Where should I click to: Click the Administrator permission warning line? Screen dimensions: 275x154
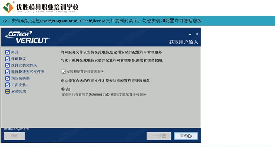point(104,95)
